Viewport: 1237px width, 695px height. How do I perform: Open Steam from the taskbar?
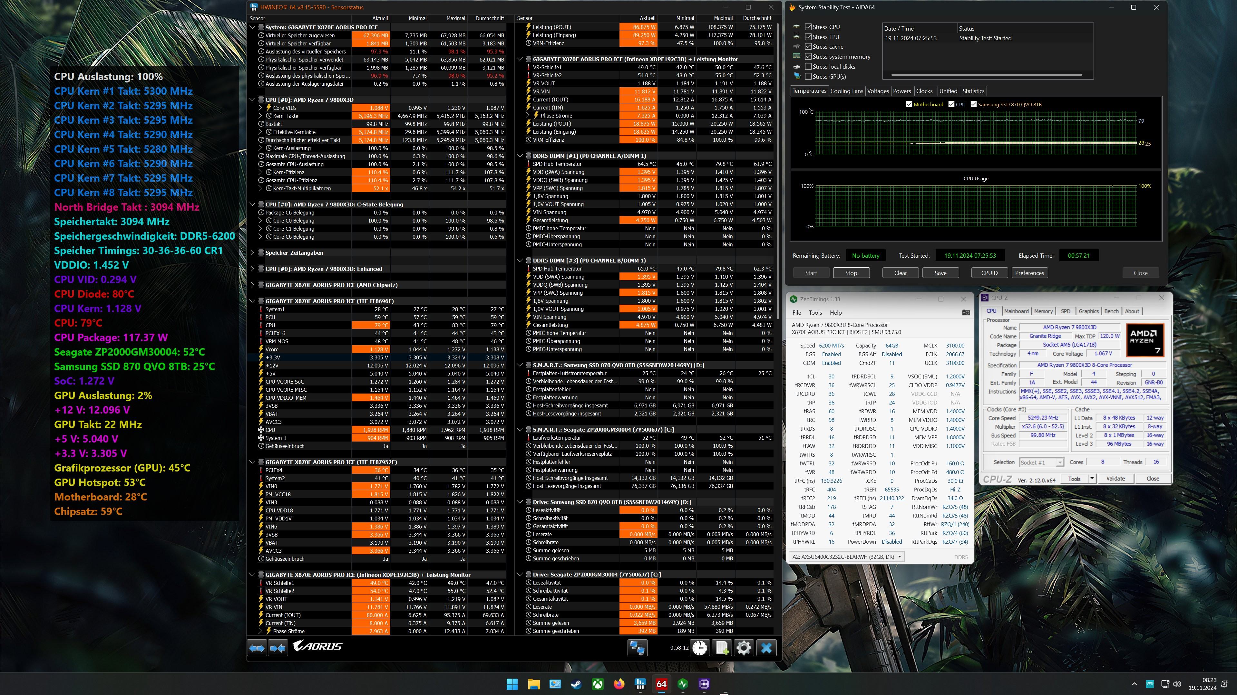coord(576,684)
